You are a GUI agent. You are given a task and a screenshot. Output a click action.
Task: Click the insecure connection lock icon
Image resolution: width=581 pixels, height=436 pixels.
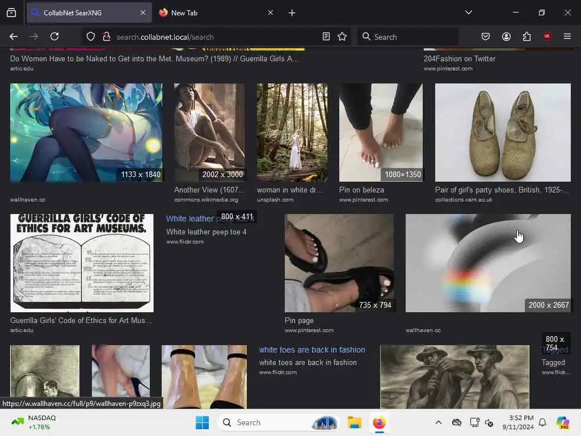[106, 37]
